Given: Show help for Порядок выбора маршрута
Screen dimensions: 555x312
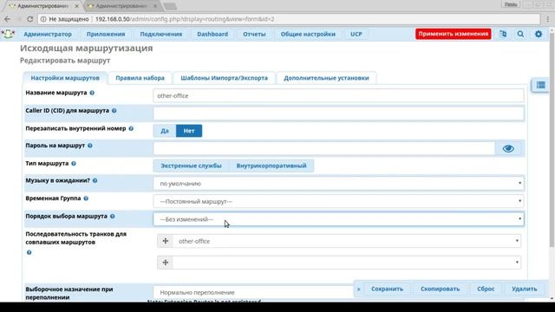Looking at the screenshot, I should coord(112,216).
